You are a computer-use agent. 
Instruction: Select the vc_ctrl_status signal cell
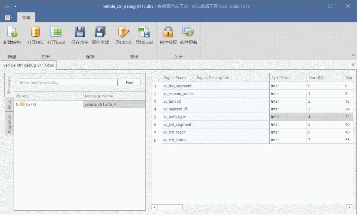click(x=178, y=140)
